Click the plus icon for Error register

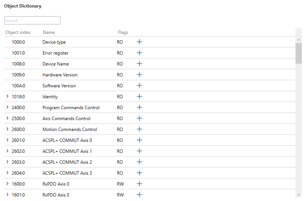(x=139, y=53)
